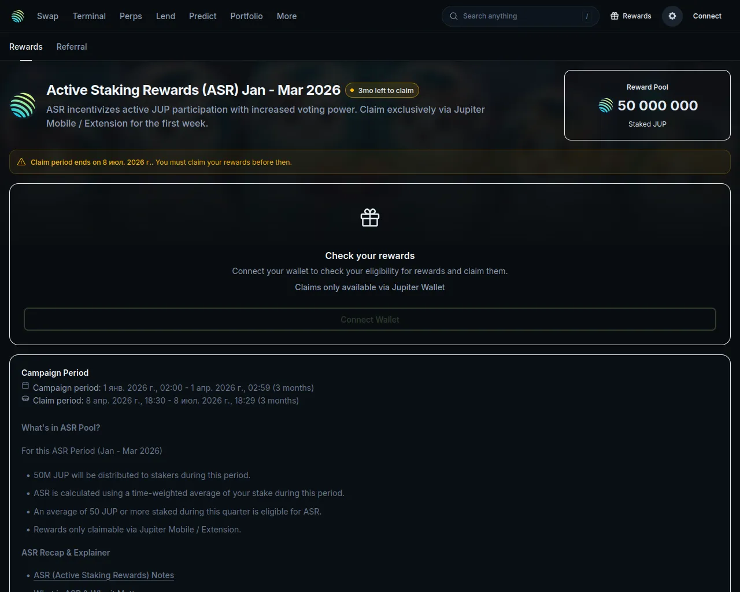Click the slash shortcut badge in search
Image resolution: width=740 pixels, height=592 pixels.
[587, 16]
